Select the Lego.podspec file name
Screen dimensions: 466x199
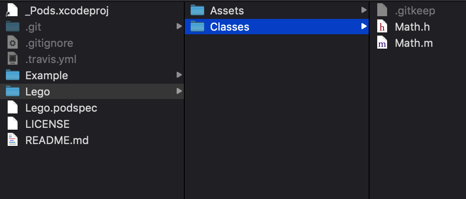(x=61, y=108)
